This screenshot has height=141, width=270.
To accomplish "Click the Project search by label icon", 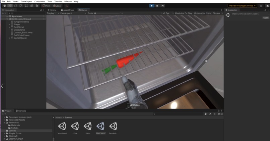I will (210, 114).
